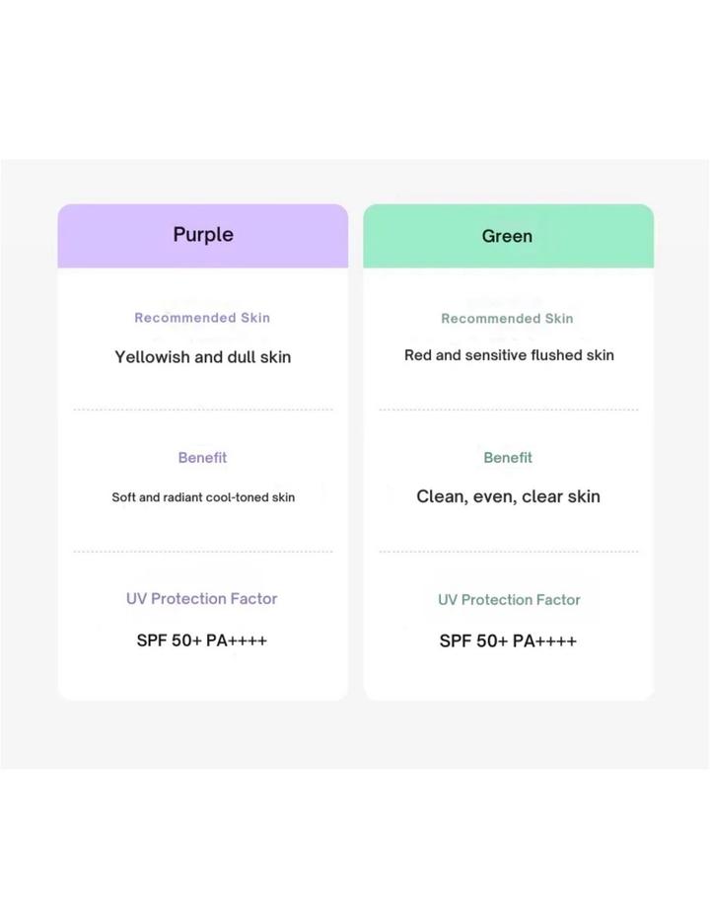
Task: Select 'Clean, even, clear skin' text
Action: point(508,496)
